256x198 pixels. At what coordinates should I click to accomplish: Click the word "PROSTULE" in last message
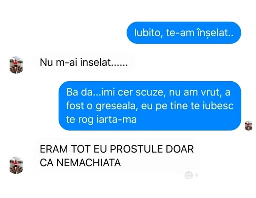136,149
